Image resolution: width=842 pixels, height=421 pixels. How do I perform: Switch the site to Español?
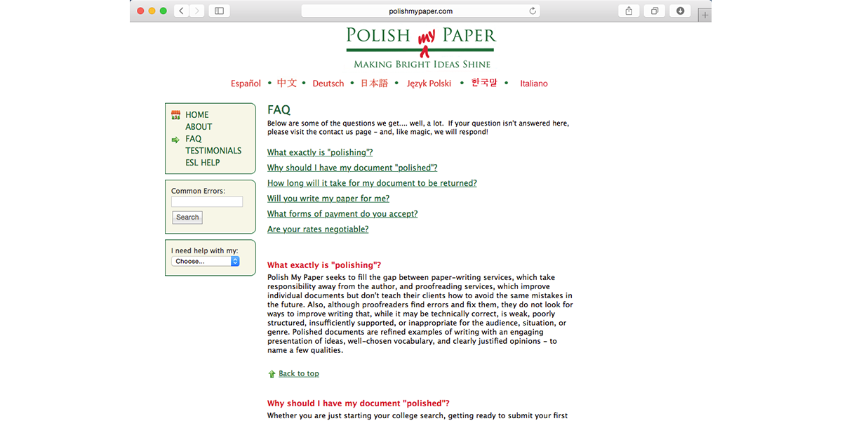[x=246, y=83]
